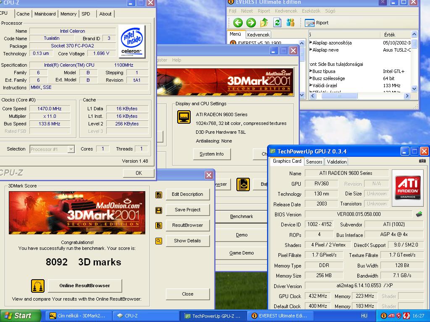This screenshot has width=430, height=322.
Task: Click the Online ResultBrowser button
Action: pyautogui.click(x=85, y=286)
